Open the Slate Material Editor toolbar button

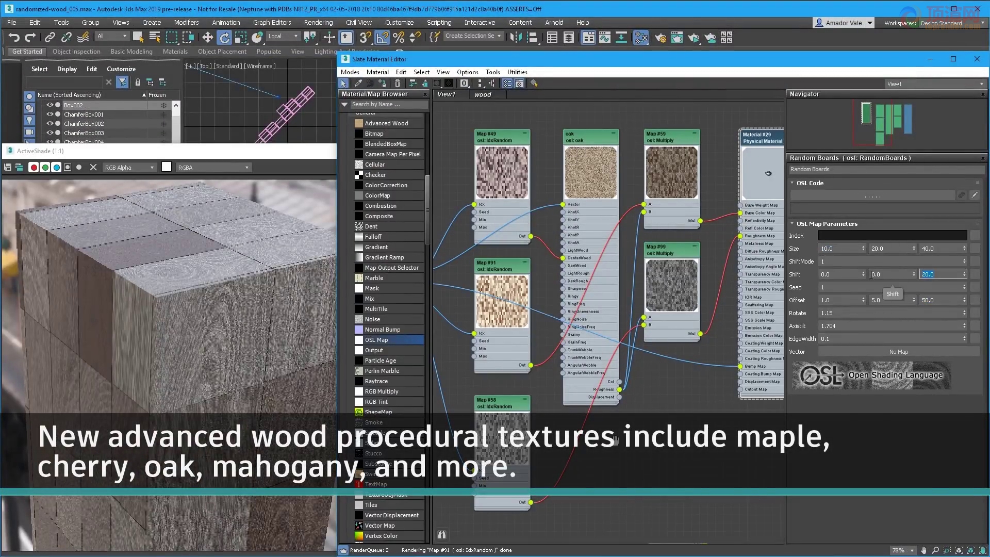pos(641,37)
